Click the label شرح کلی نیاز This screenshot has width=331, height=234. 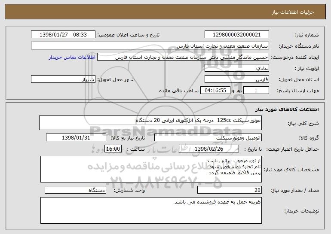pyautogui.click(x=303, y=123)
